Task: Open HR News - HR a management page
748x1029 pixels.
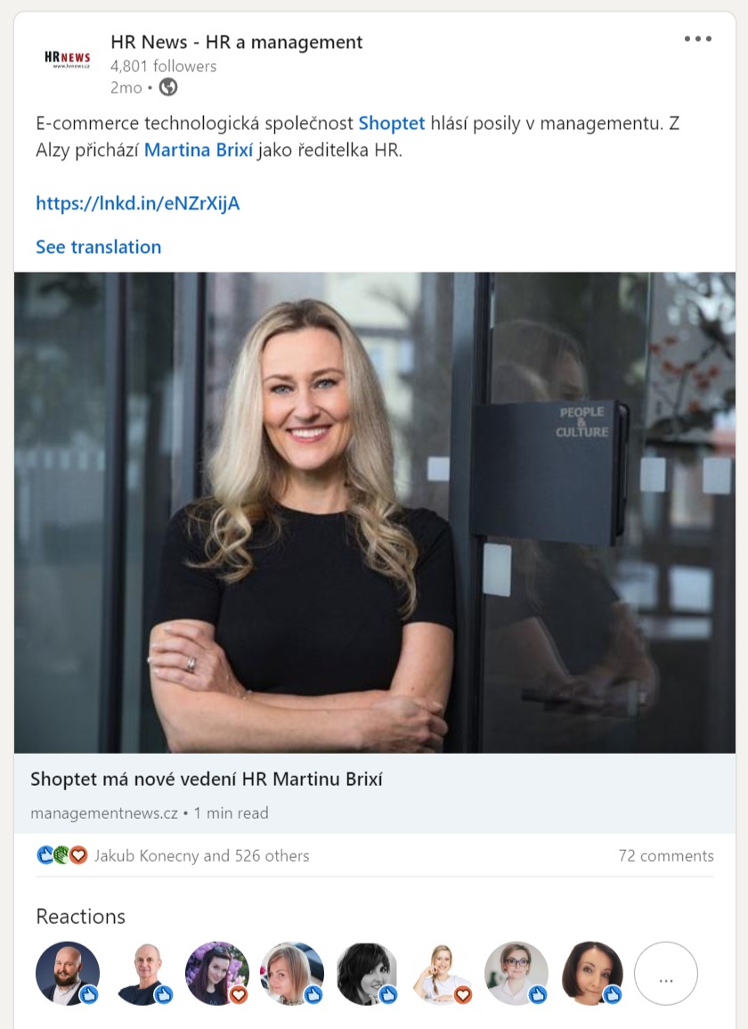Action: click(x=236, y=42)
